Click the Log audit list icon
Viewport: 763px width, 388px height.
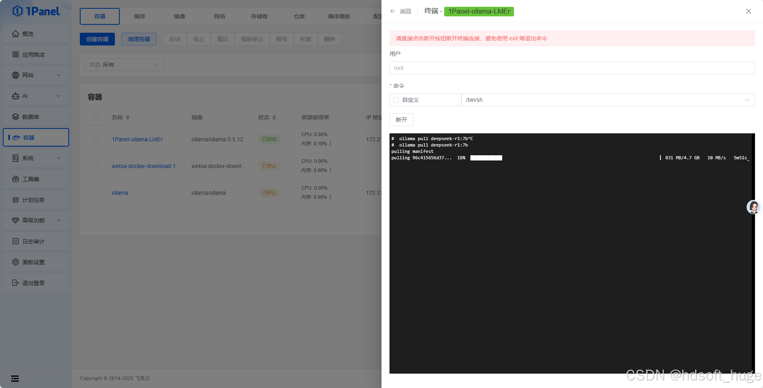[x=16, y=241]
